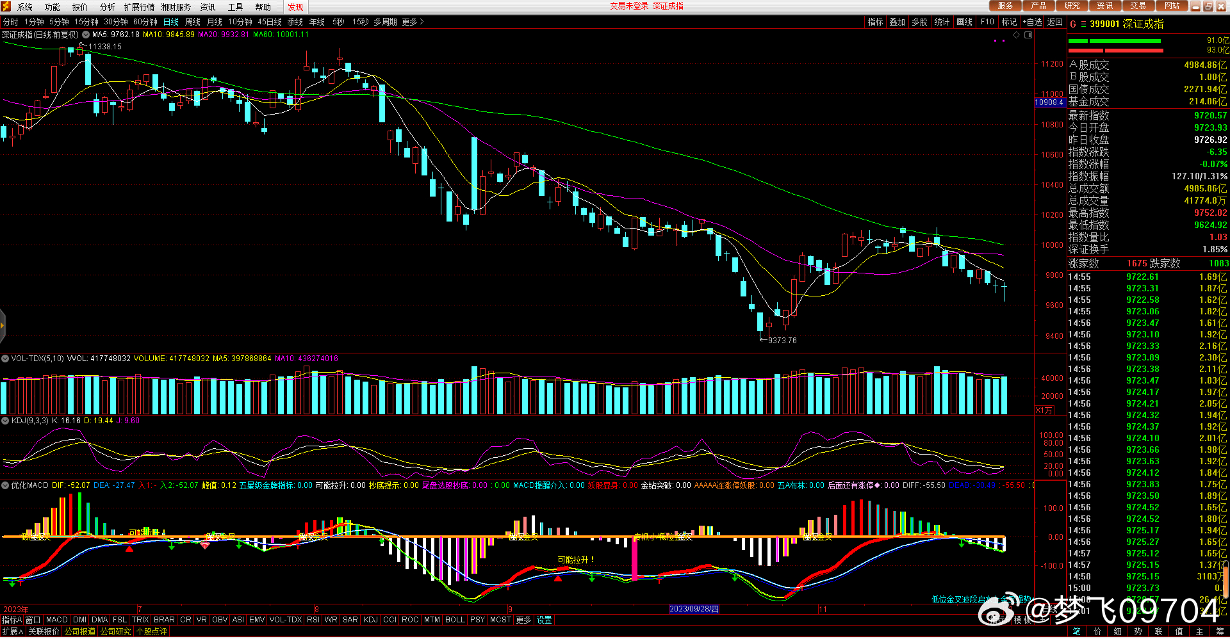Add to watchlist with +自选 button
The image size is (1230, 639).
tap(1032, 22)
